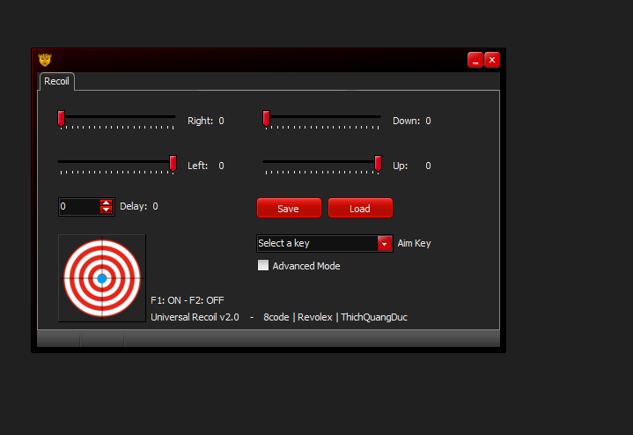Click the Right slider red handle
Screen dimensions: 633x435
click(x=61, y=118)
